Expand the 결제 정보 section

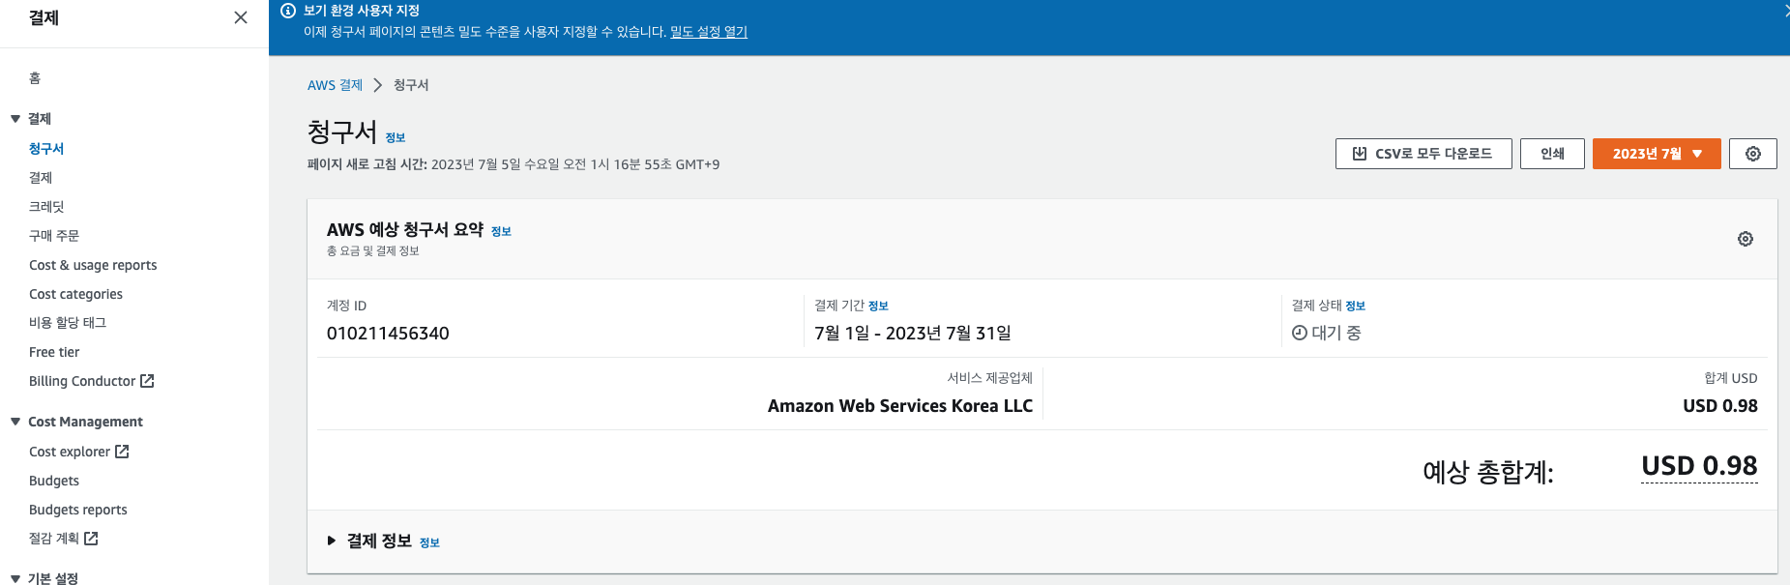332,541
